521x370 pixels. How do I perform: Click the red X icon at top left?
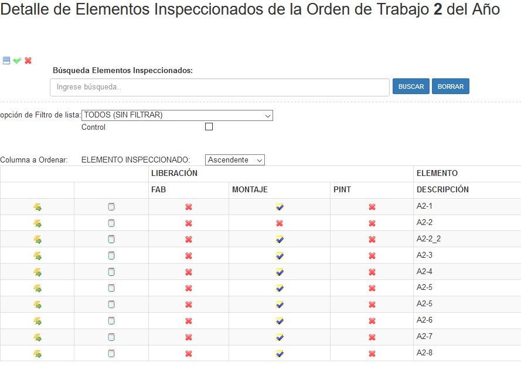click(28, 60)
